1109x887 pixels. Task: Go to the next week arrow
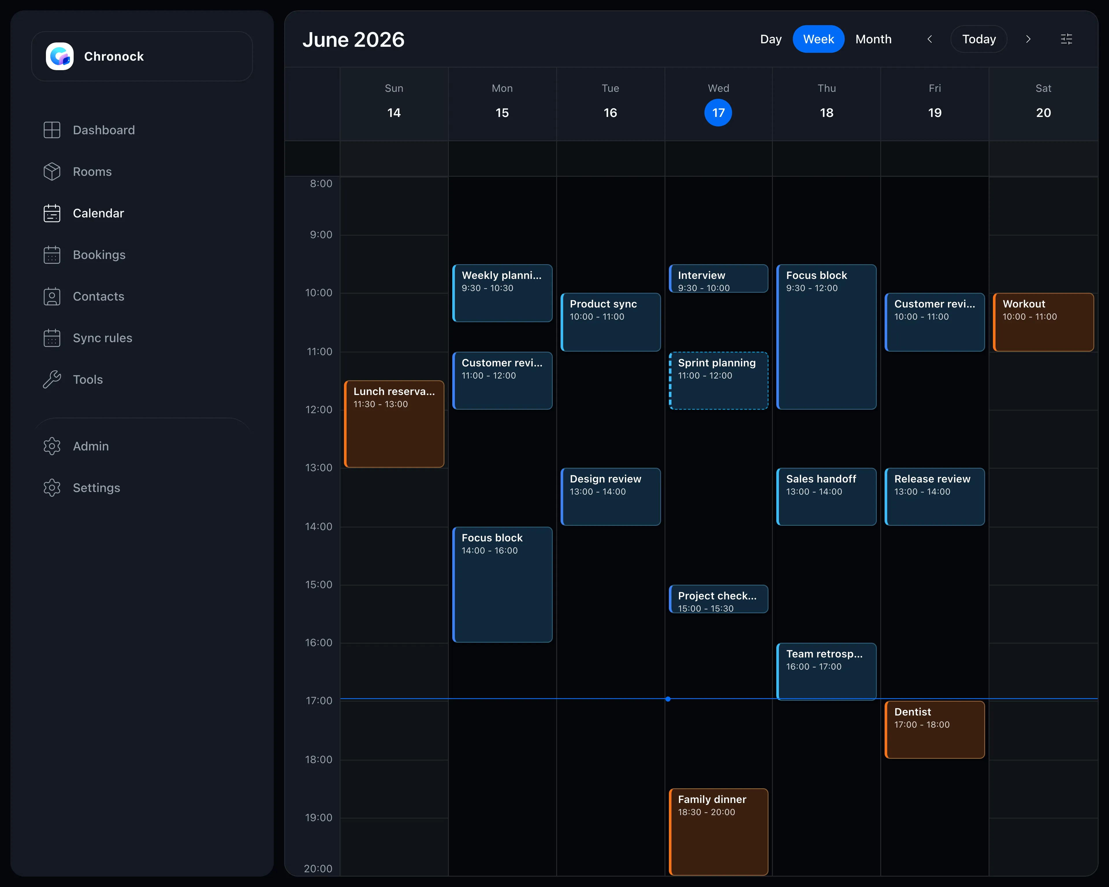tap(1028, 39)
